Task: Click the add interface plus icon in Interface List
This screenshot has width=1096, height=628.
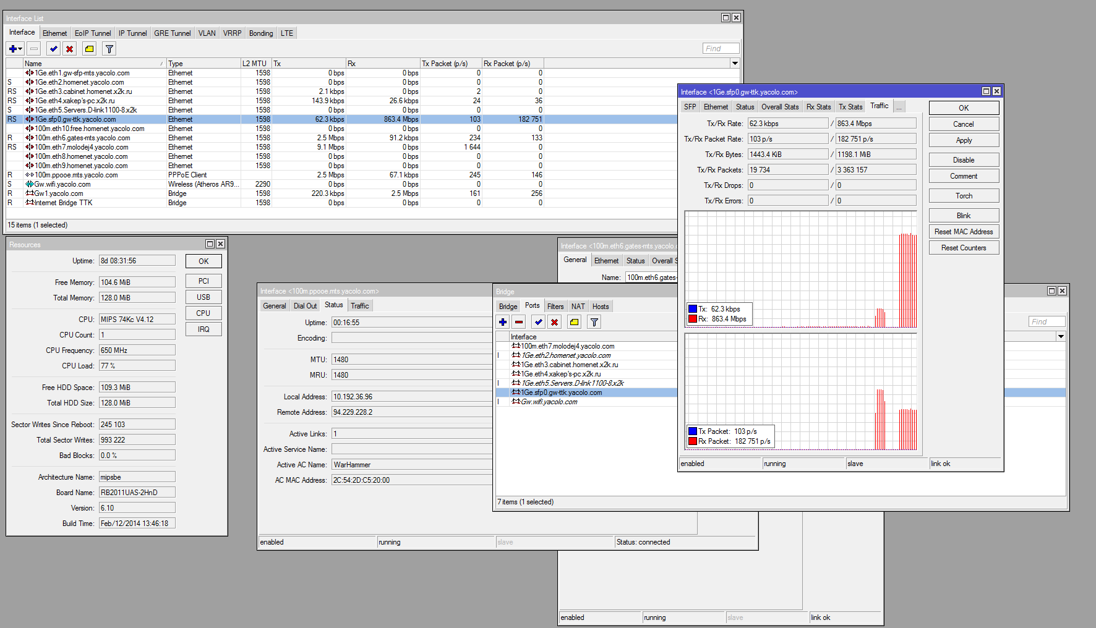Action: tap(12, 49)
